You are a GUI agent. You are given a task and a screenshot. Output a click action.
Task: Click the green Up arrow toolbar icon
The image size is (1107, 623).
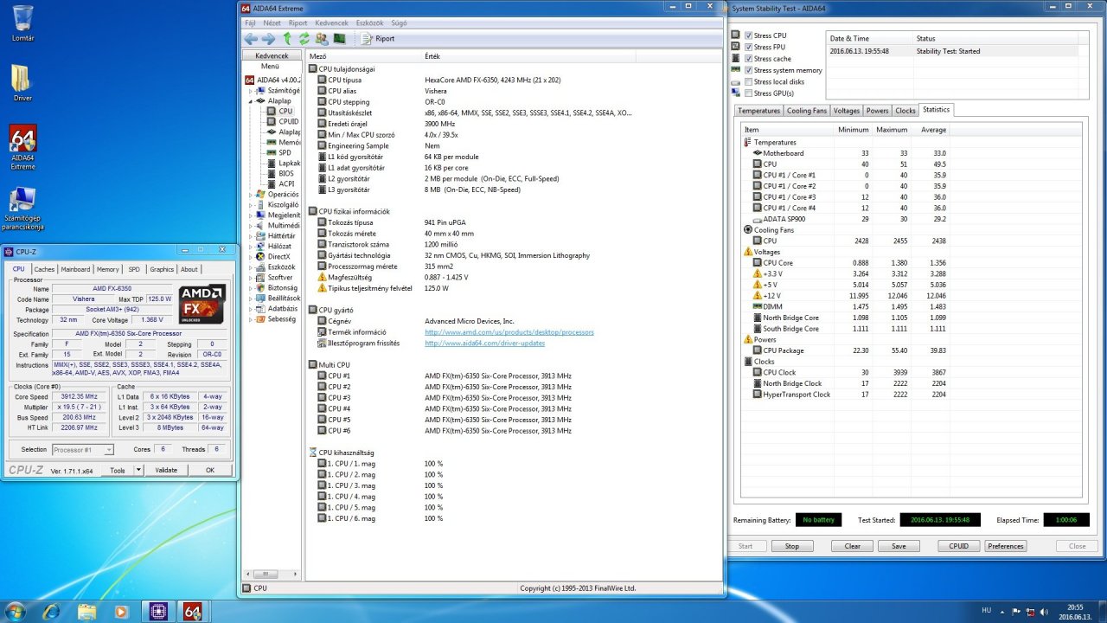[287, 39]
